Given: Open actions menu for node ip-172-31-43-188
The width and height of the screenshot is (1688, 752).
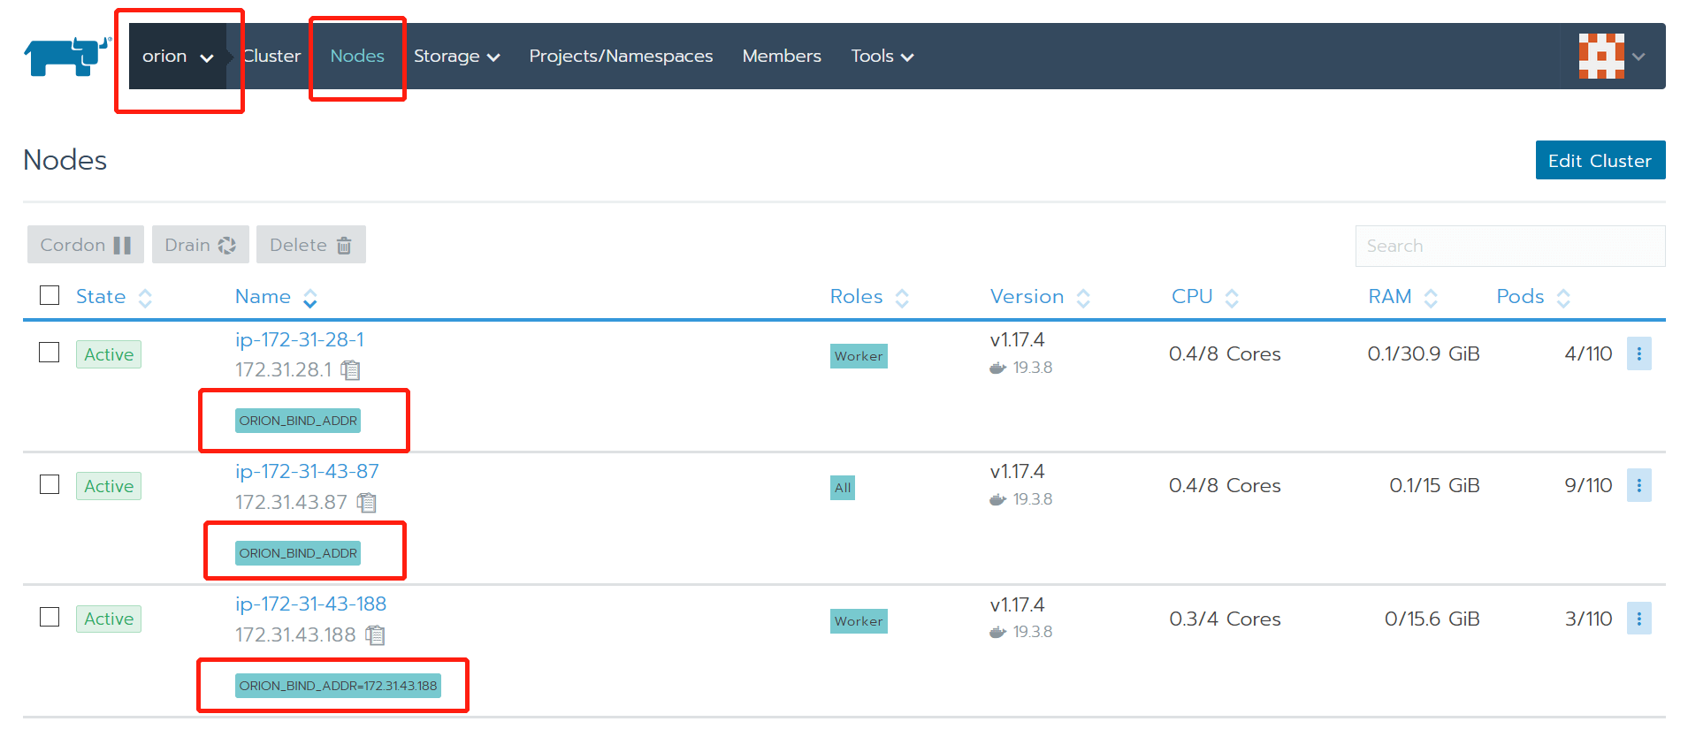Looking at the screenshot, I should pyautogui.click(x=1638, y=619).
